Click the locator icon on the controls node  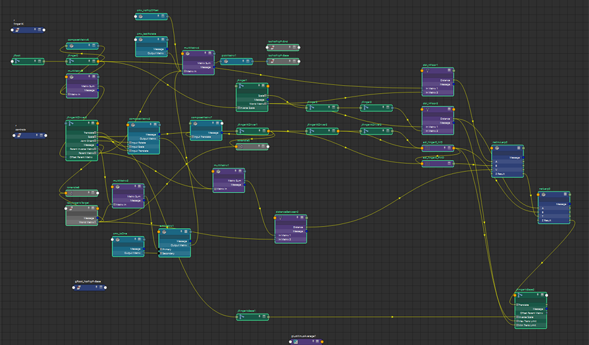tap(20, 136)
